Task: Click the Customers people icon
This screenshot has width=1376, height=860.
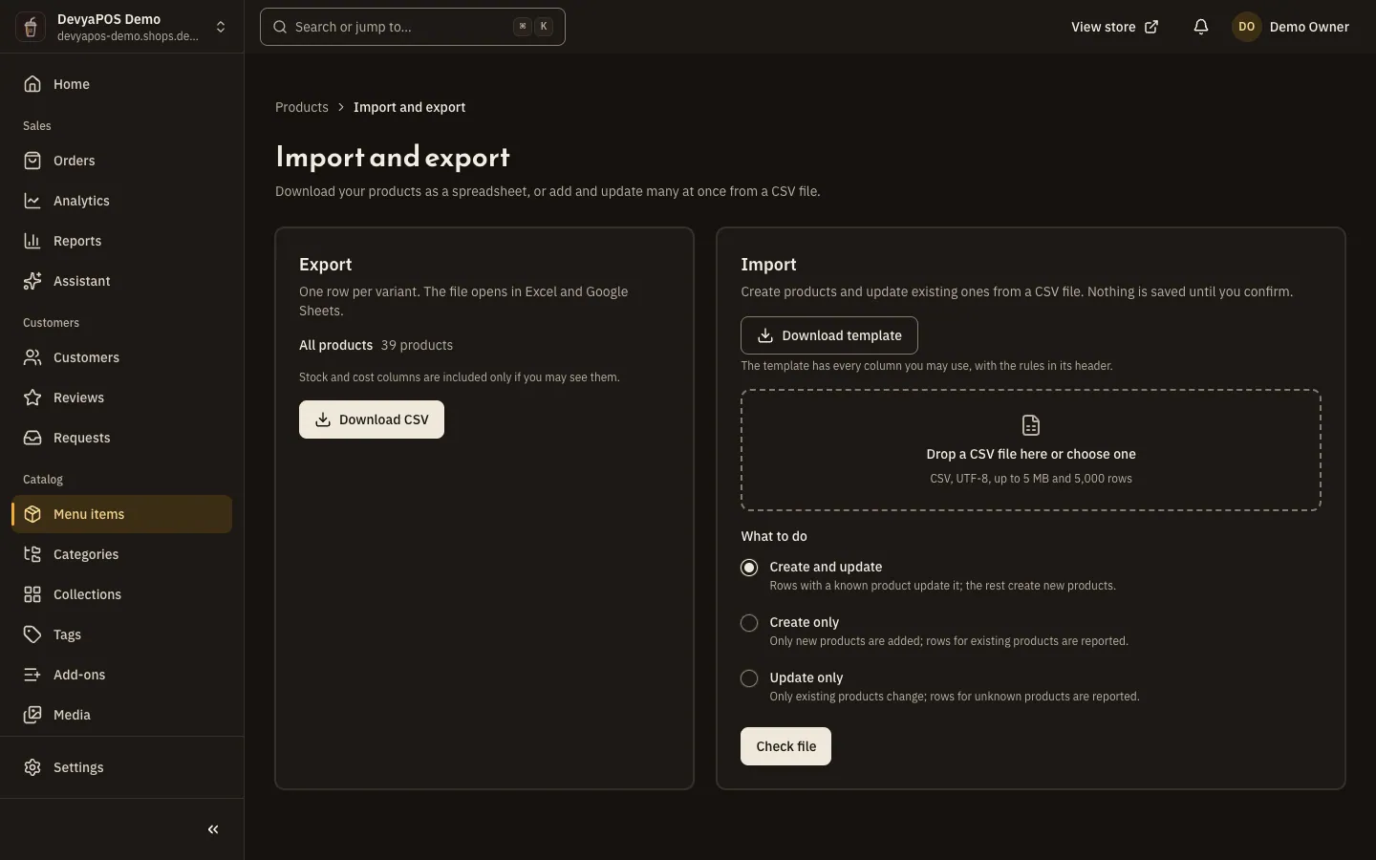Action: click(32, 357)
